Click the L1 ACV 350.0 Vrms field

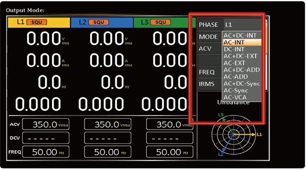point(46,124)
